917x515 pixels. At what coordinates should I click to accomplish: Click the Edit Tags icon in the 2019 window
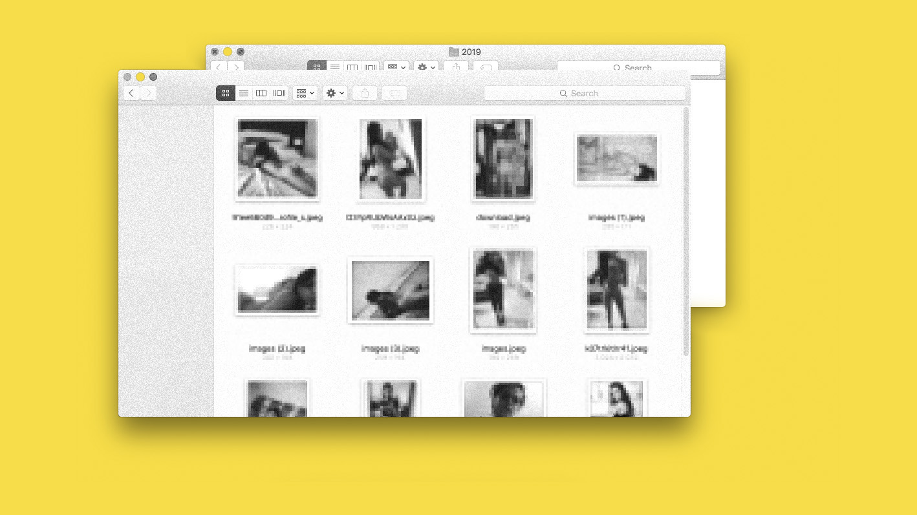click(486, 67)
